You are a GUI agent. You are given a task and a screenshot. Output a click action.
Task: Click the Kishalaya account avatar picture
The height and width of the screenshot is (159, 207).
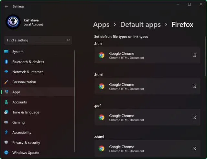coord(13,22)
